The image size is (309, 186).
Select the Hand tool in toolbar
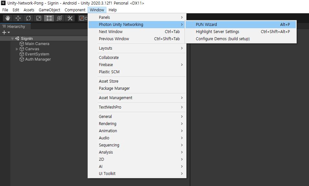8,18
